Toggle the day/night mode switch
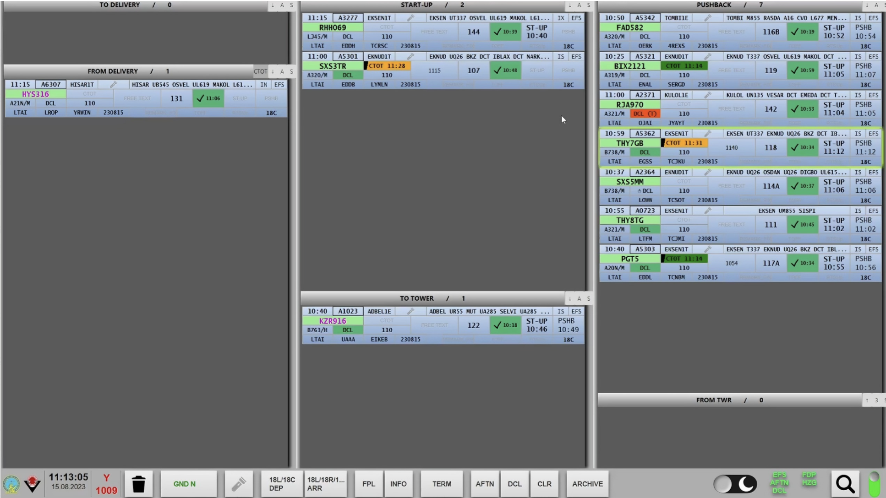886x498 pixels. pos(735,484)
